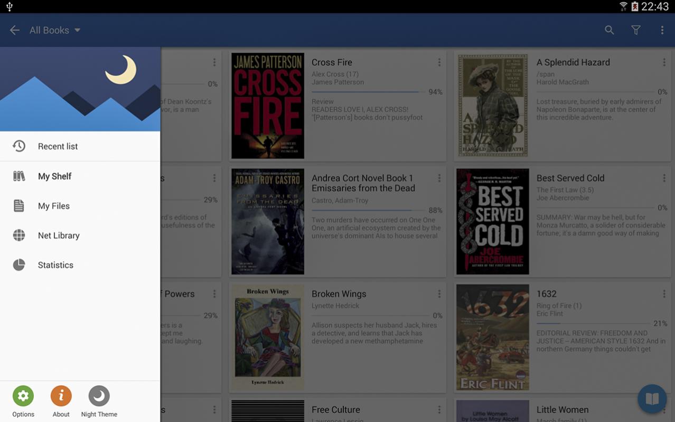Open the Cross Fire book cover
Screen dimensions: 675x422
click(268, 106)
